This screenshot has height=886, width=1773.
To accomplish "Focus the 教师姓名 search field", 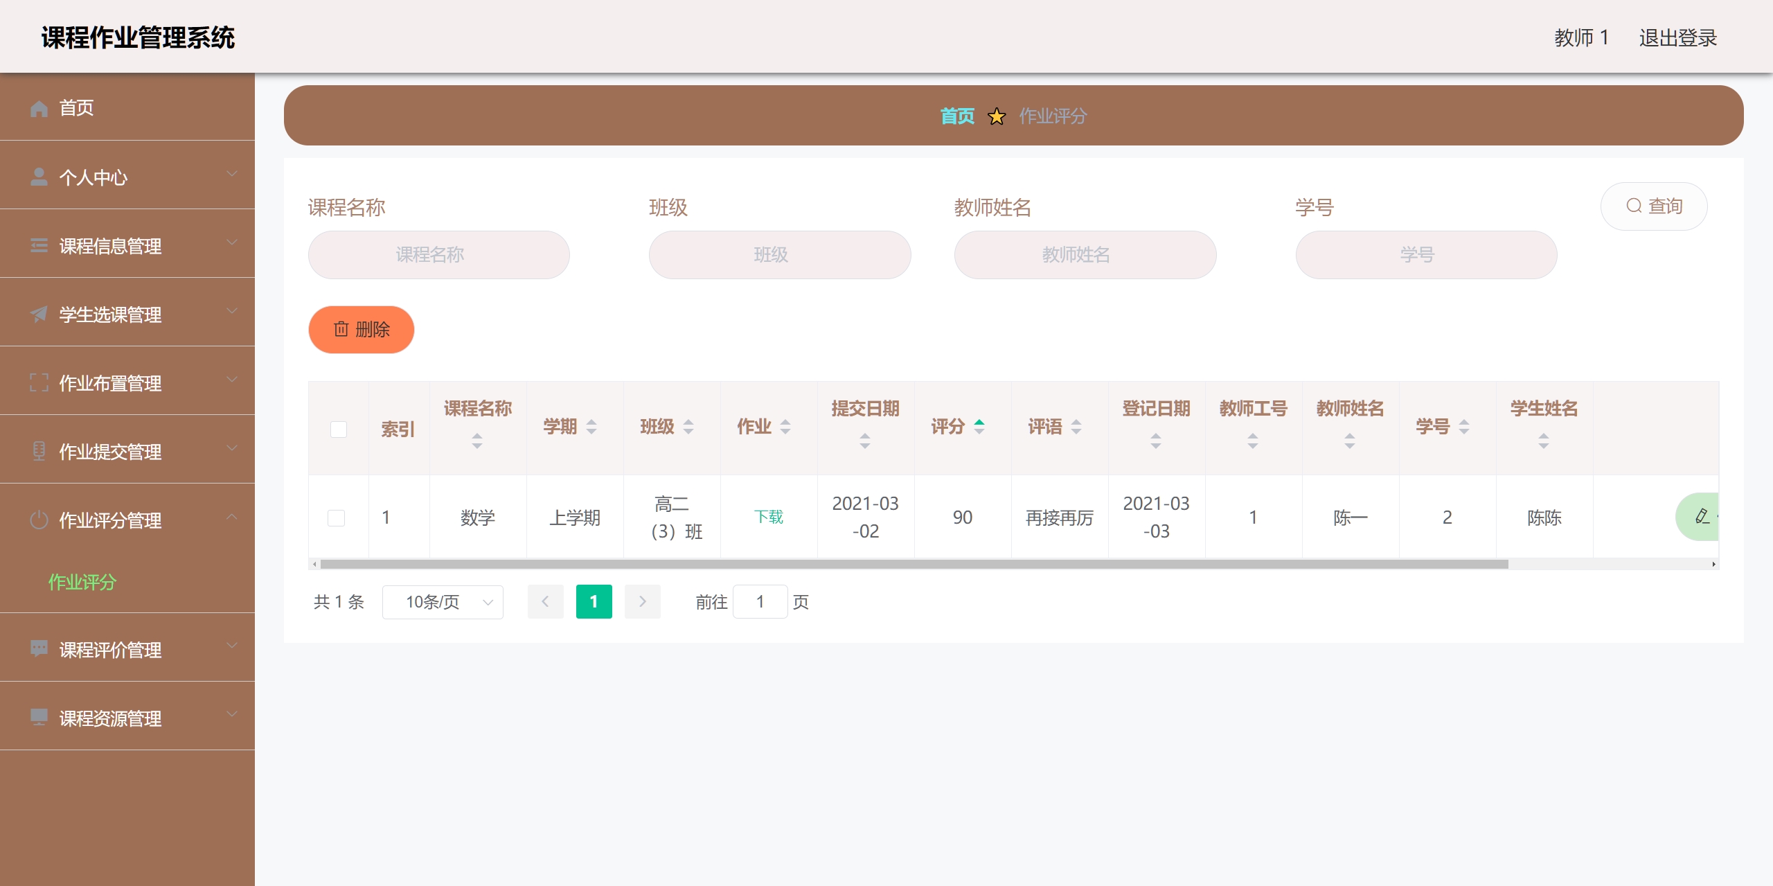I will (1085, 255).
